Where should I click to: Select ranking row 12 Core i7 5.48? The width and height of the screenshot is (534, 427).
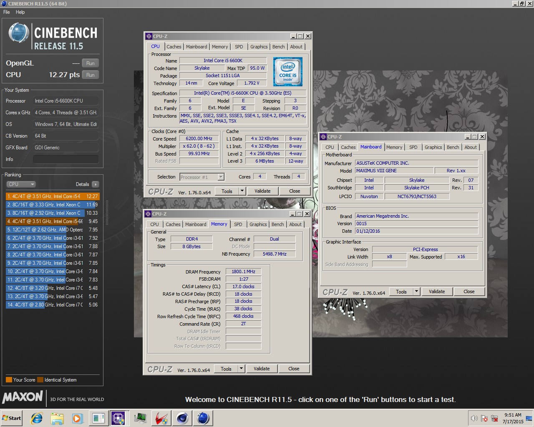pyautogui.click(x=53, y=288)
